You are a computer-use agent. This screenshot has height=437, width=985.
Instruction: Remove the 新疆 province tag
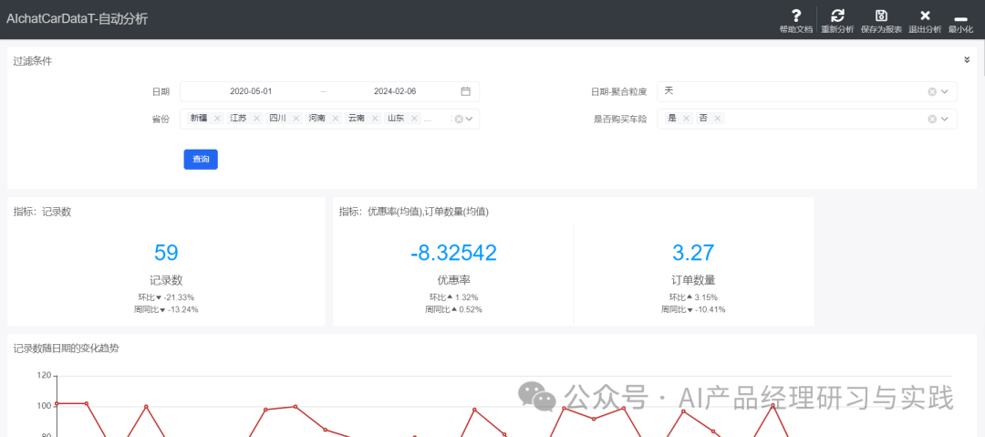coord(217,119)
